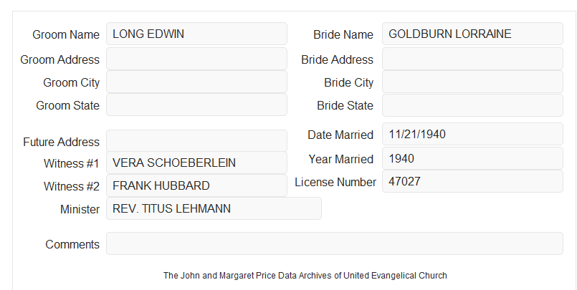Click the License Number field 47027

tap(472, 181)
